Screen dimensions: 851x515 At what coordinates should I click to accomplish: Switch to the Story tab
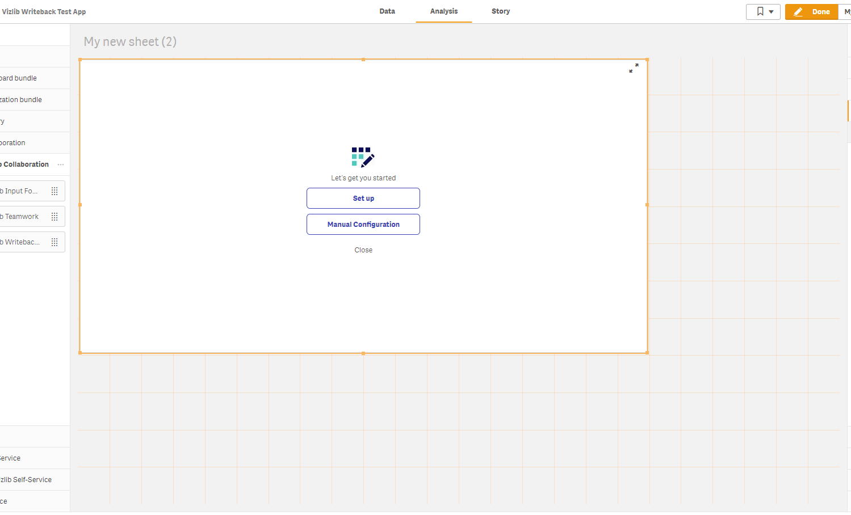pos(500,11)
